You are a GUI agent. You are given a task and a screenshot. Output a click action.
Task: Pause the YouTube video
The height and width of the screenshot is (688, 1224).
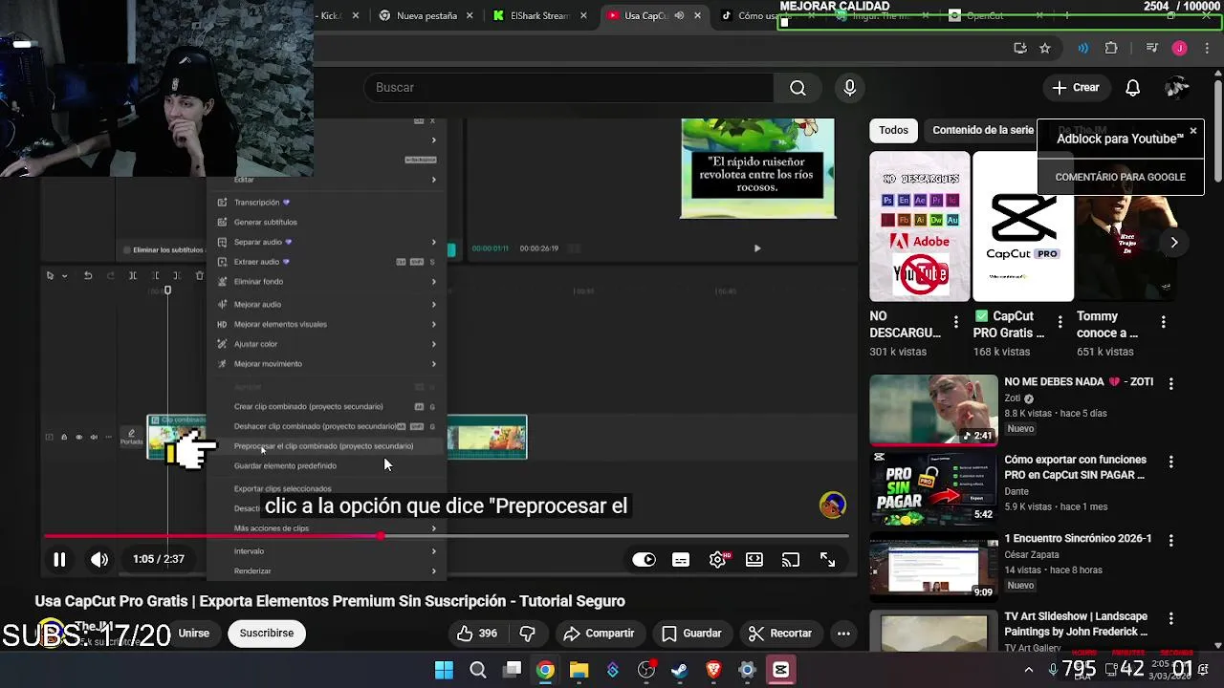(59, 560)
